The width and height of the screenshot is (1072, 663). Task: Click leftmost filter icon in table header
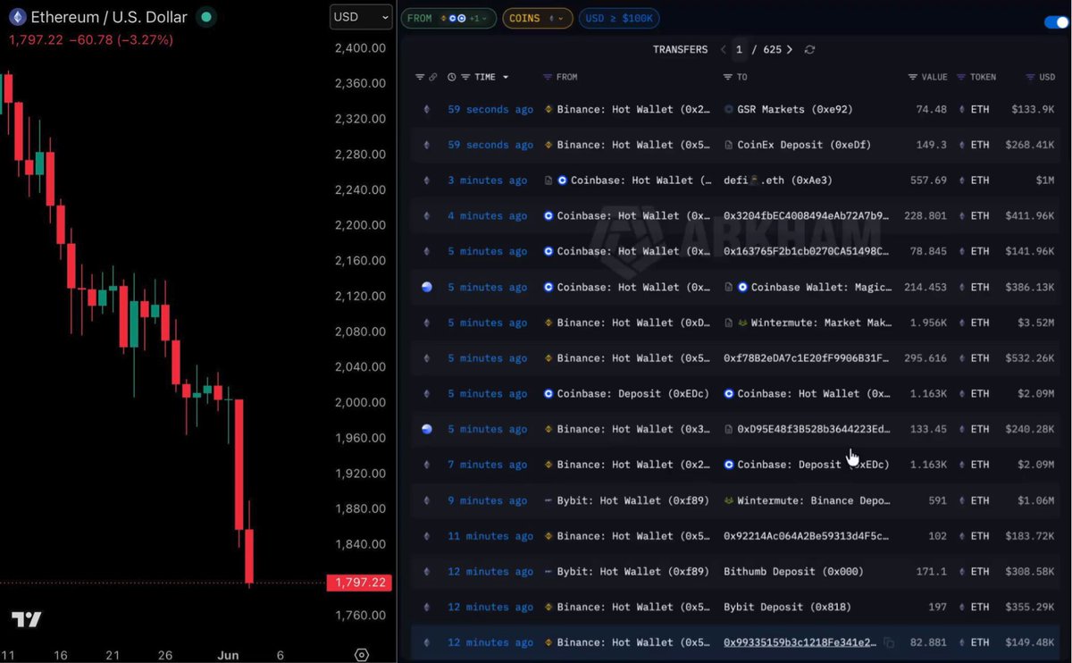tap(420, 78)
